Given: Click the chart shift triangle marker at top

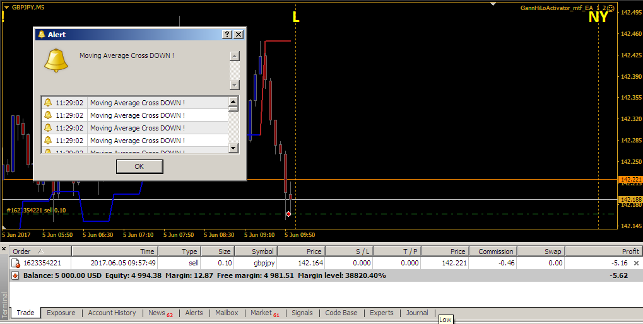Looking at the screenshot, I should (x=493, y=4).
